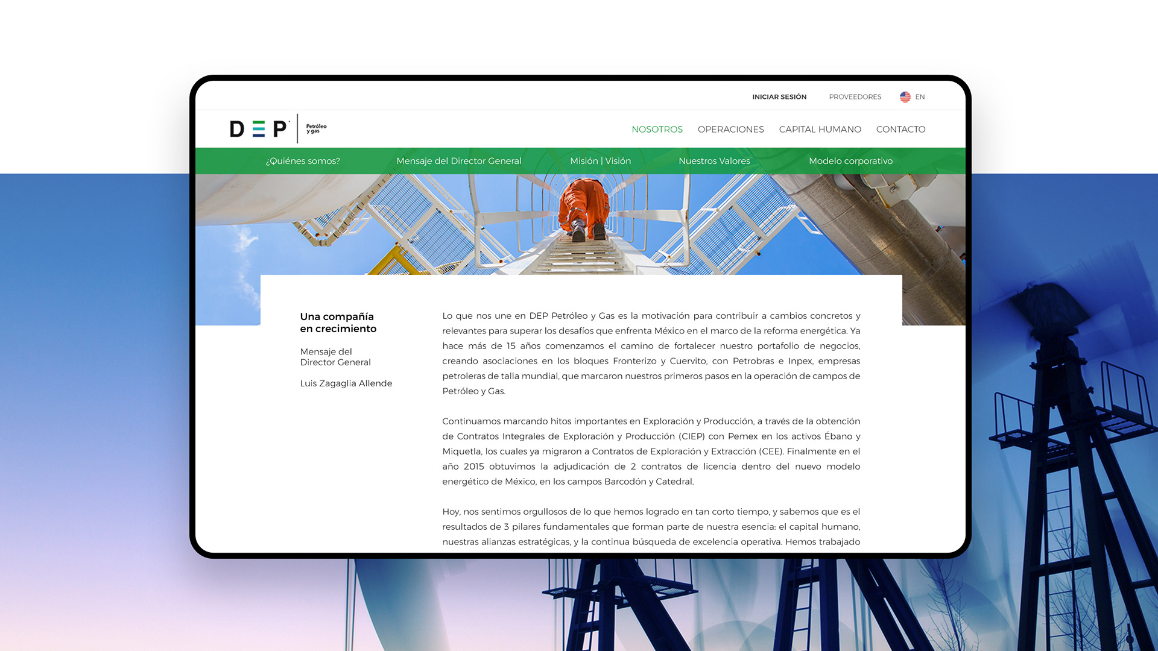Select the Nuestros Valores tab

click(714, 161)
